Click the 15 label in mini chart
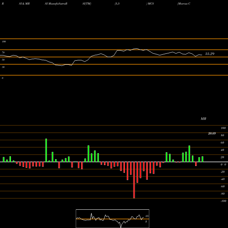Viewport: 228px width, 228px height. pyautogui.click(x=147, y=216)
